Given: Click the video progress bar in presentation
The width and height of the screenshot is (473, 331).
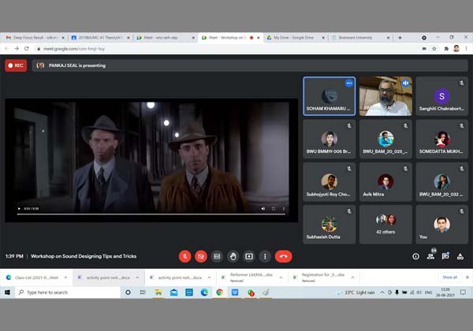Looking at the screenshot, I should click(150, 214).
